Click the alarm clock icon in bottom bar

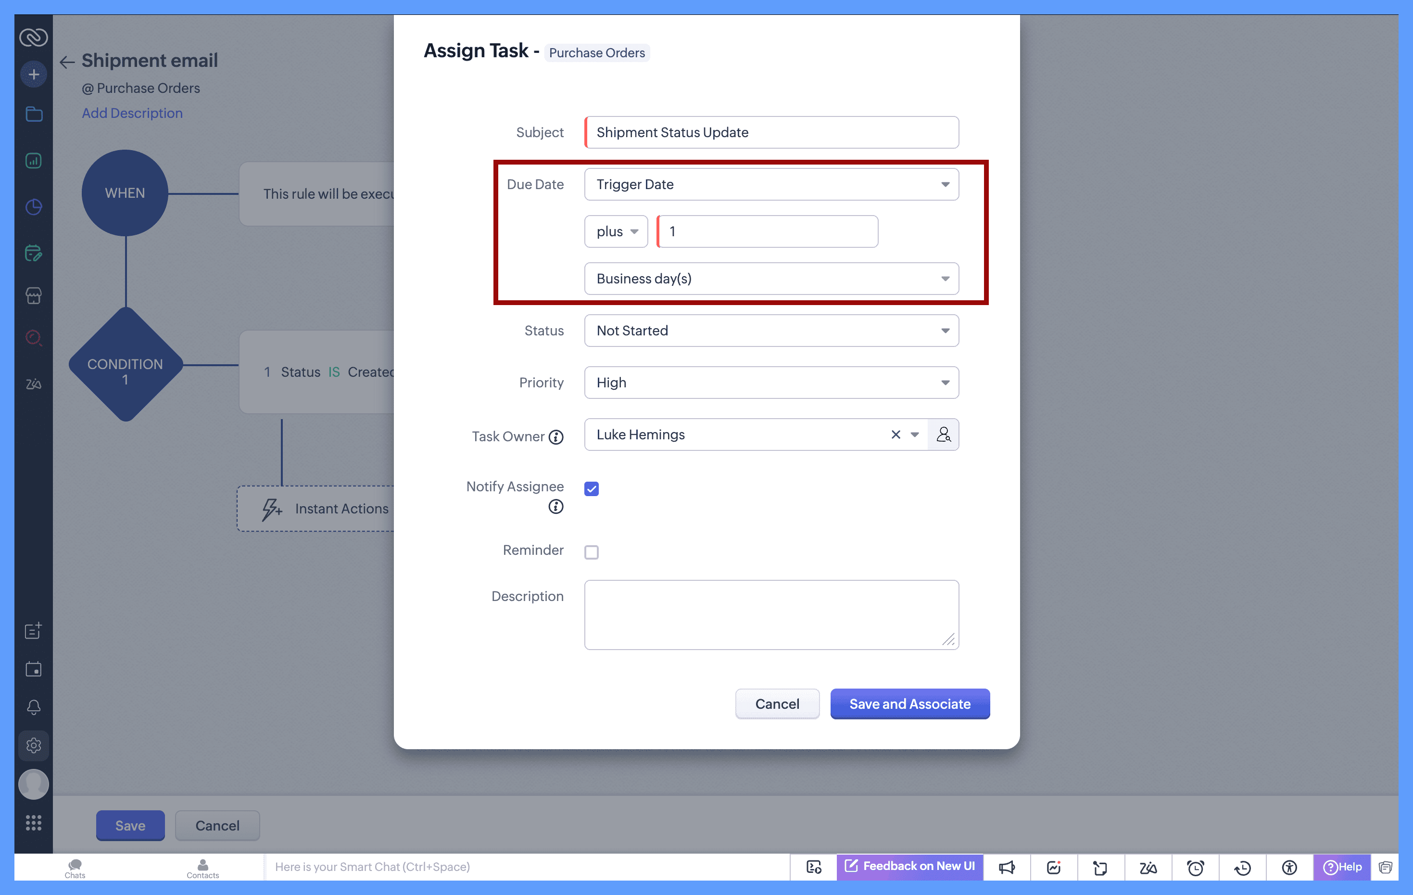coord(1195,868)
